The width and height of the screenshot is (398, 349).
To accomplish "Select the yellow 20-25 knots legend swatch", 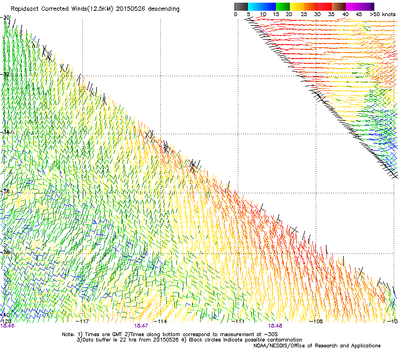I will pos(297,6).
